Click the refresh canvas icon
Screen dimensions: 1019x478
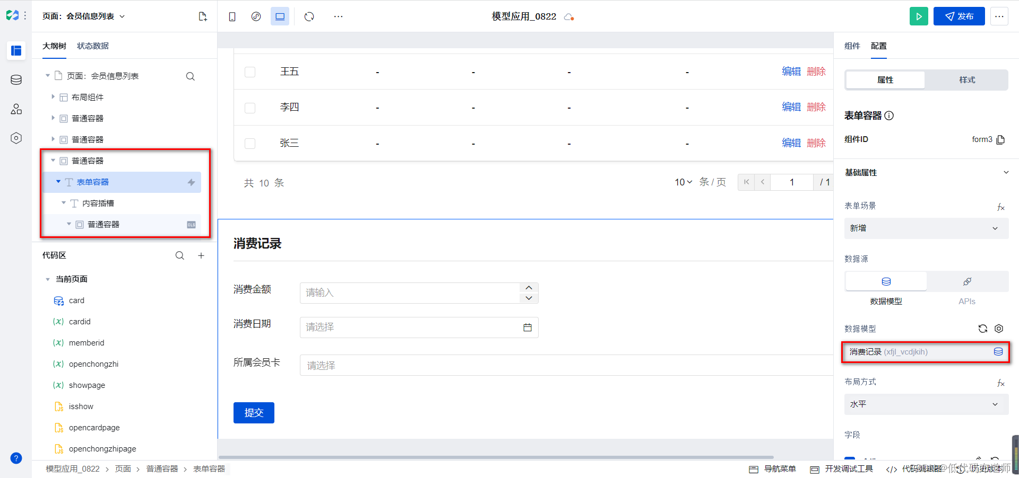[309, 16]
